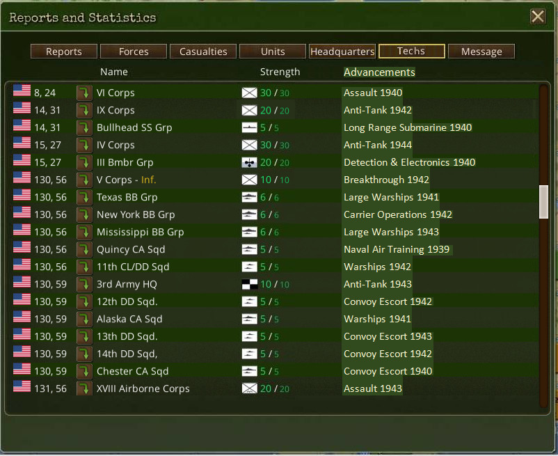Screen dimensions: 558x456
Task: Click the airborne infantry symbol for XVIII Airborne Corps
Action: 250,388
